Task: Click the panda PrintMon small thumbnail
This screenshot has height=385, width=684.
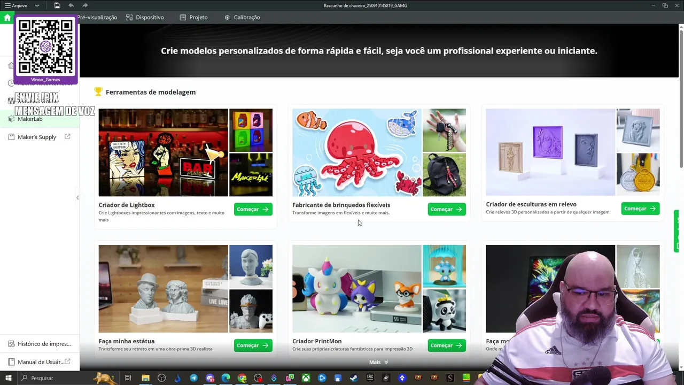Action: tap(444, 311)
